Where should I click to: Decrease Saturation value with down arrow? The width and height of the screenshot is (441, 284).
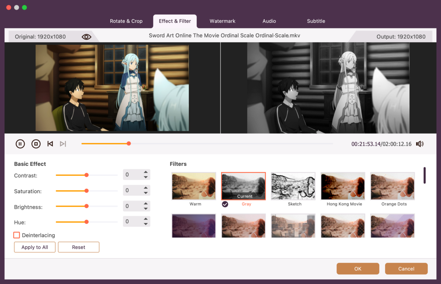[146, 193]
